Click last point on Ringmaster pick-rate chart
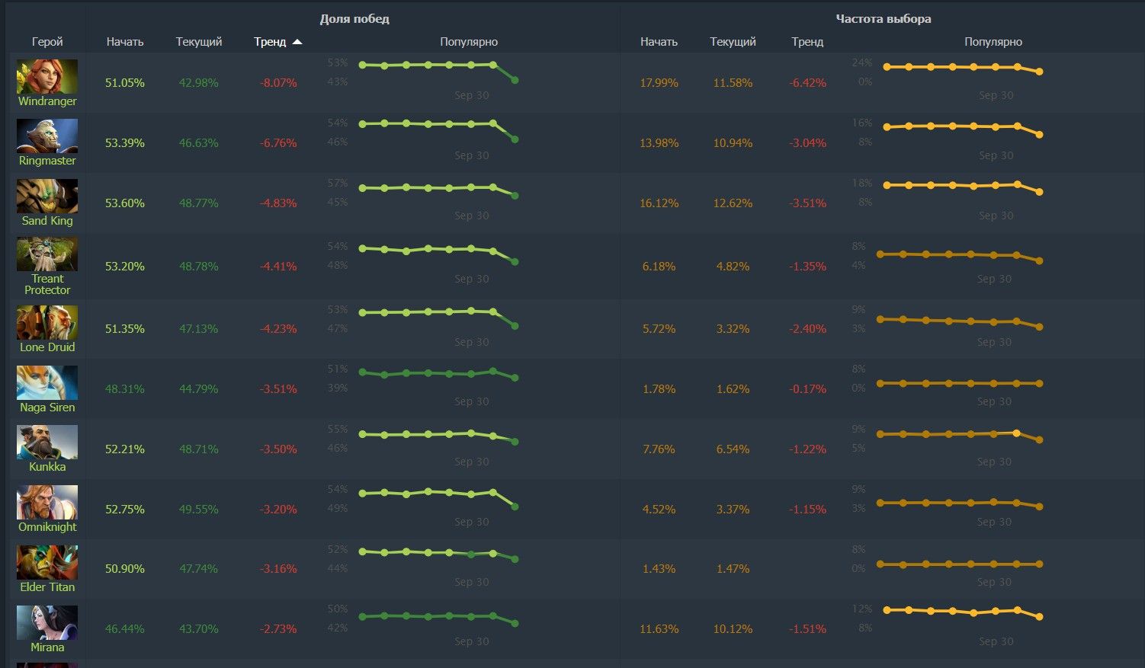This screenshot has height=668, width=1145. [1039, 135]
